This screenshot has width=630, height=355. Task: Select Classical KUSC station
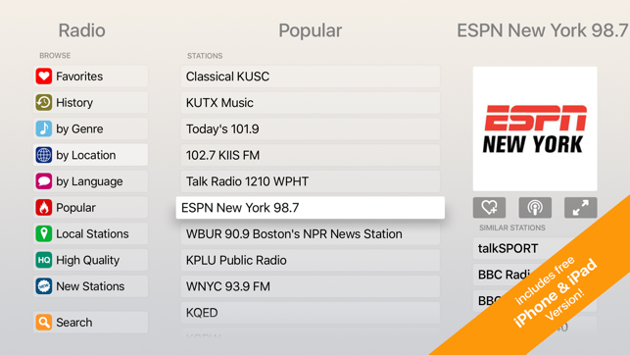click(311, 76)
